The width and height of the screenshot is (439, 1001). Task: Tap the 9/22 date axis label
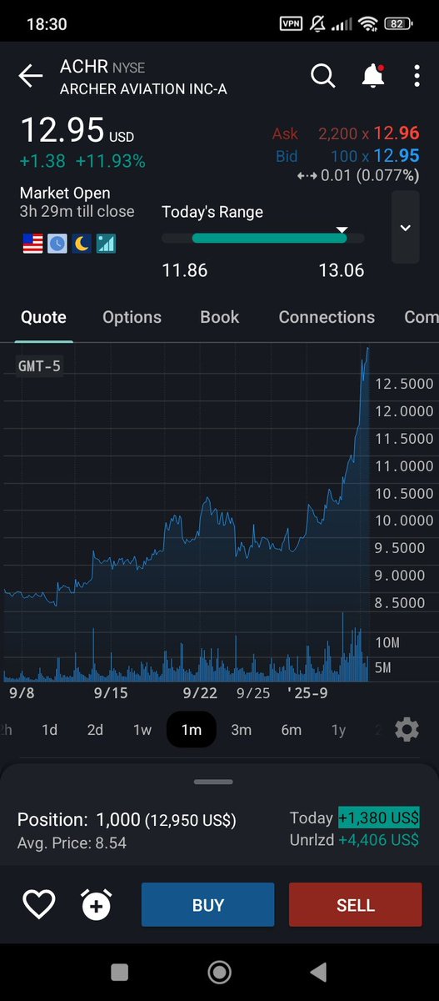click(x=200, y=693)
